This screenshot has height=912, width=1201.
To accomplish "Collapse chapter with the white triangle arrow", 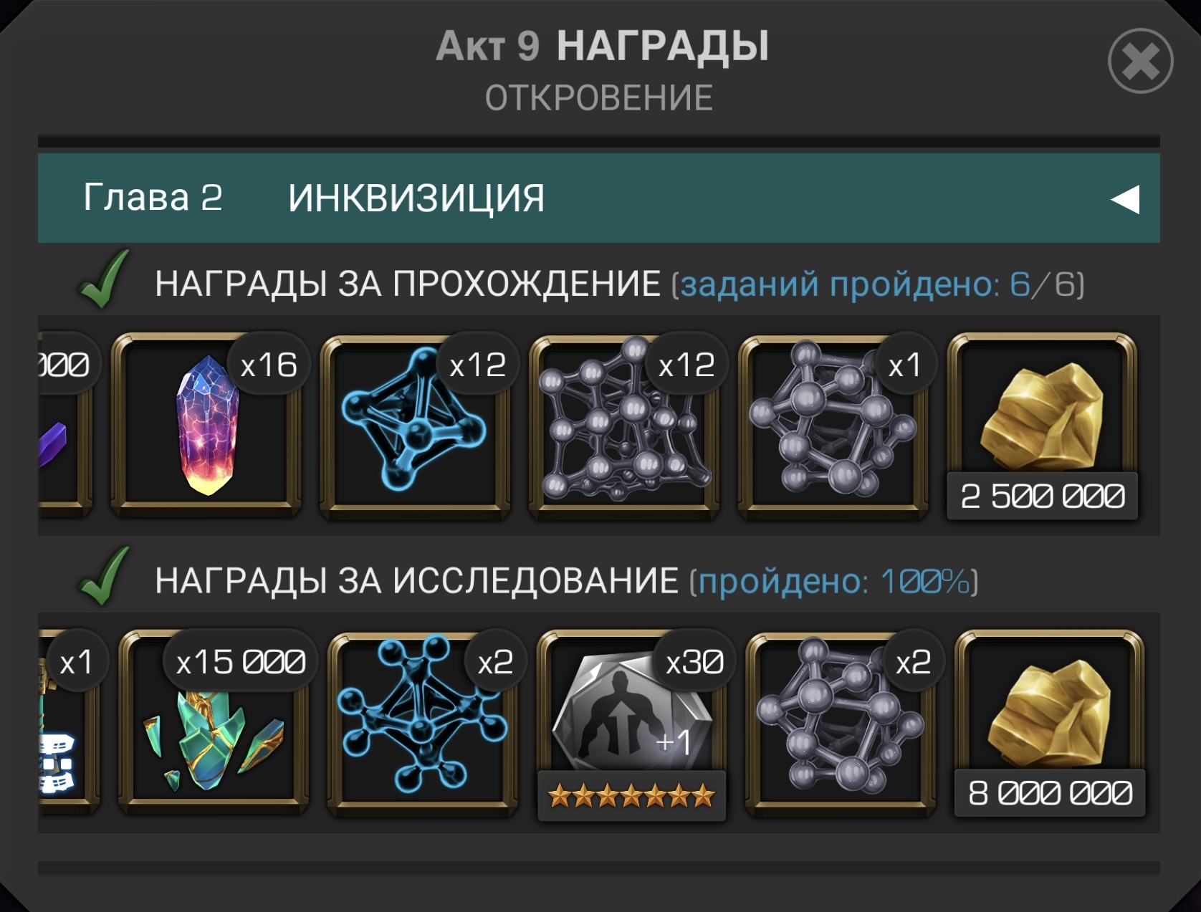I will [x=1125, y=199].
